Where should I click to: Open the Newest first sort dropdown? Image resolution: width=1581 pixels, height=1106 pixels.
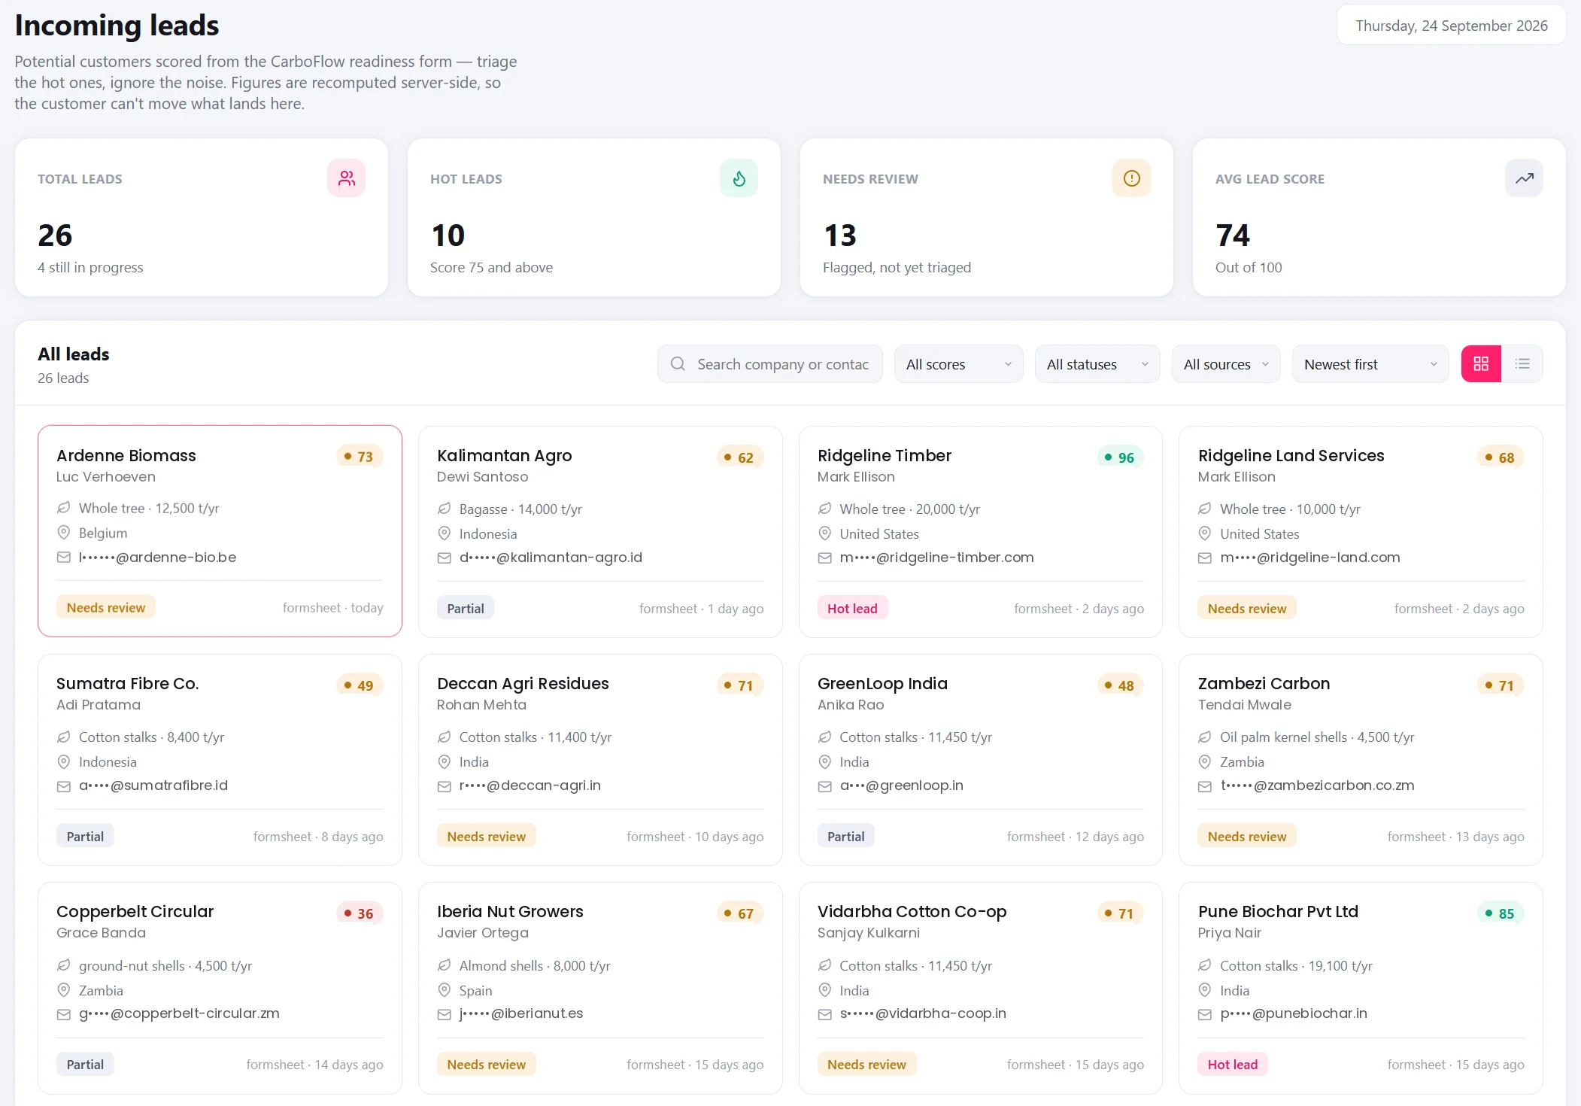coord(1370,364)
